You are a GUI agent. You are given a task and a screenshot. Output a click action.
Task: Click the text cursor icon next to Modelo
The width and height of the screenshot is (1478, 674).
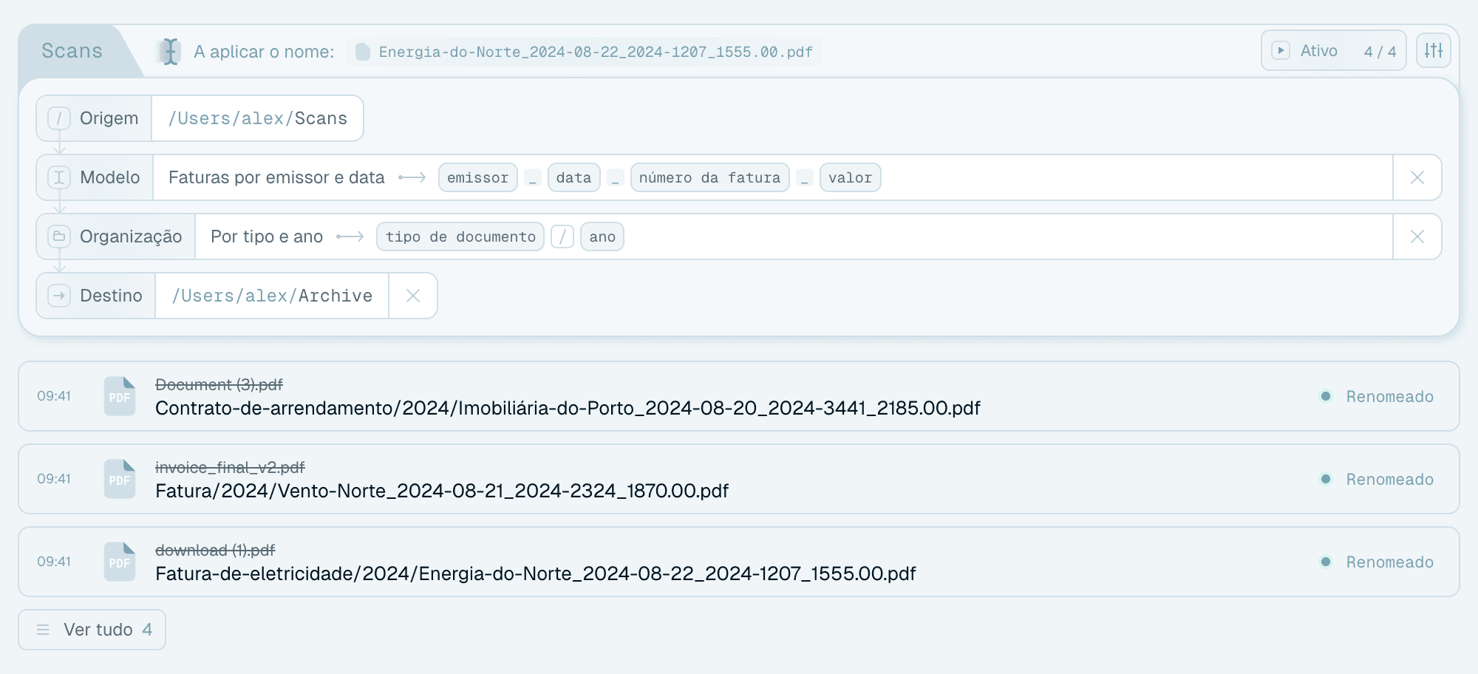[59, 177]
